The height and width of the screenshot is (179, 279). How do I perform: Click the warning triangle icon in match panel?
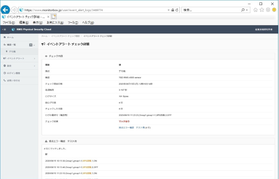(x=46, y=141)
